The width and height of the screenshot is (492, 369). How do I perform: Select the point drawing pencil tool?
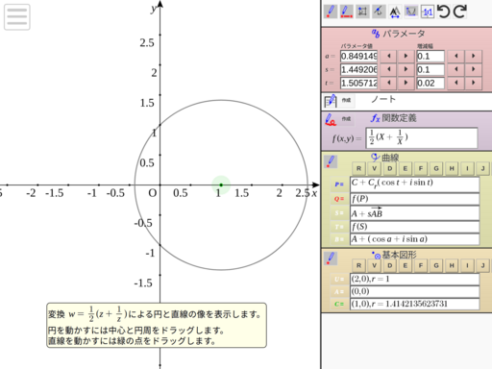point(331,12)
